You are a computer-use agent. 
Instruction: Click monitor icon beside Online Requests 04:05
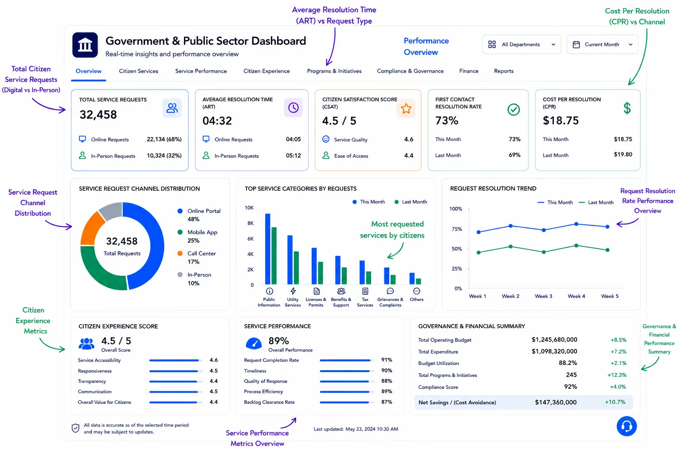[206, 139]
